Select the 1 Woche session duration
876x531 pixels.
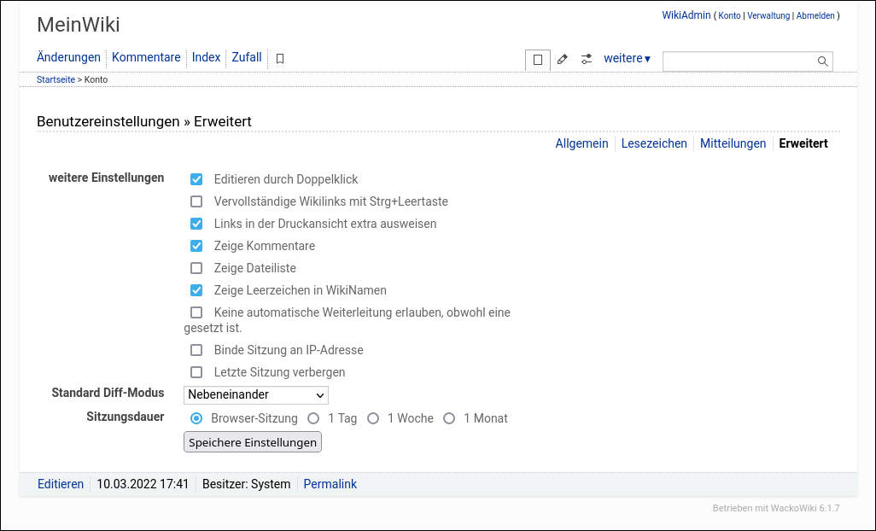coord(373,418)
